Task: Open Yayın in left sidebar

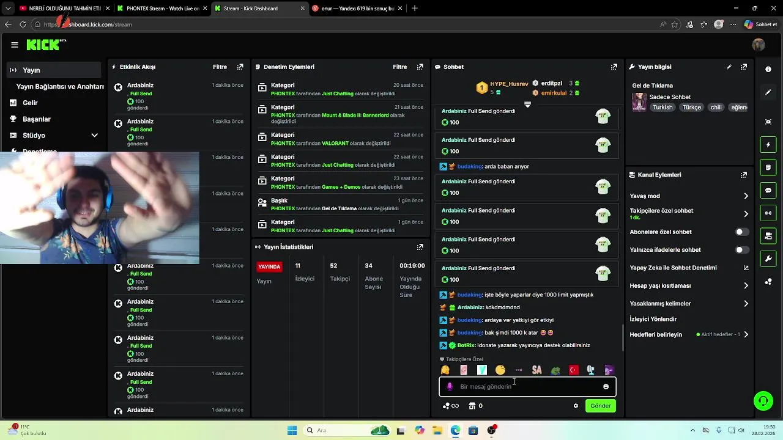Action: click(55, 70)
